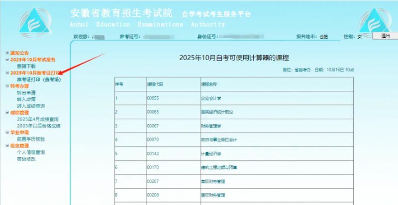Go to 前置学历核验
Screen dimensions: 398x205
point(32,139)
